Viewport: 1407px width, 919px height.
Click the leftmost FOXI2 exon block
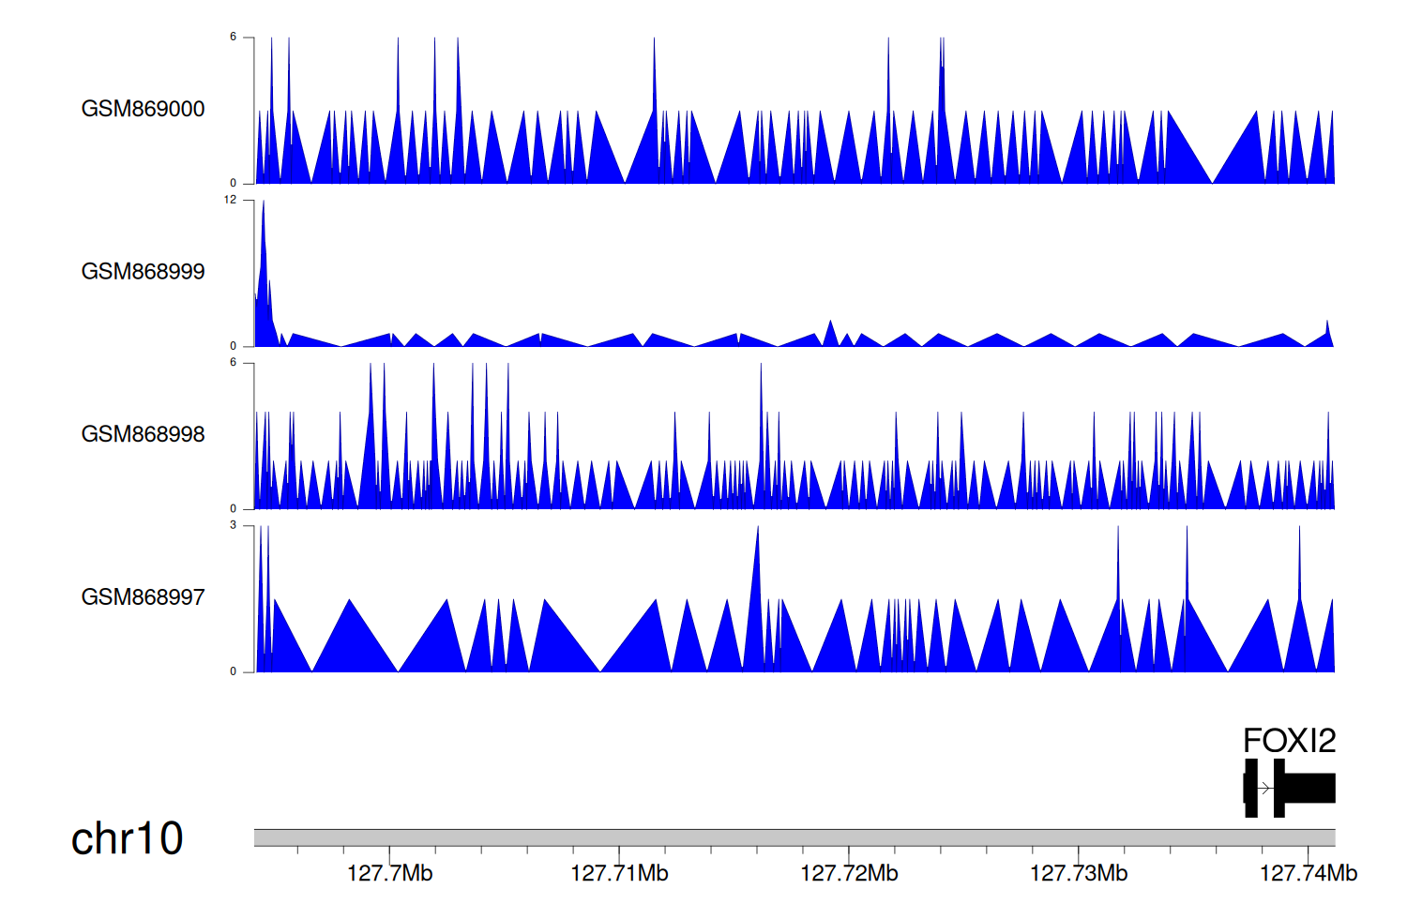pyautogui.click(x=1250, y=789)
